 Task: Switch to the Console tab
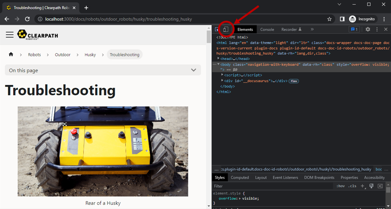267,29
